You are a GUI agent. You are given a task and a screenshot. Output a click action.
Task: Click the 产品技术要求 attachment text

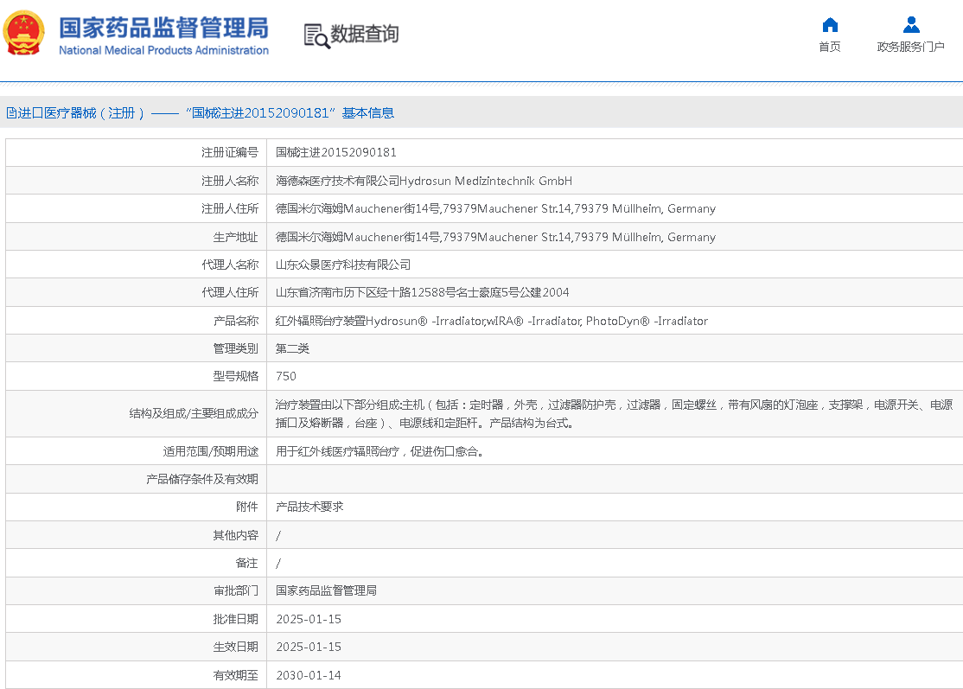coord(309,507)
